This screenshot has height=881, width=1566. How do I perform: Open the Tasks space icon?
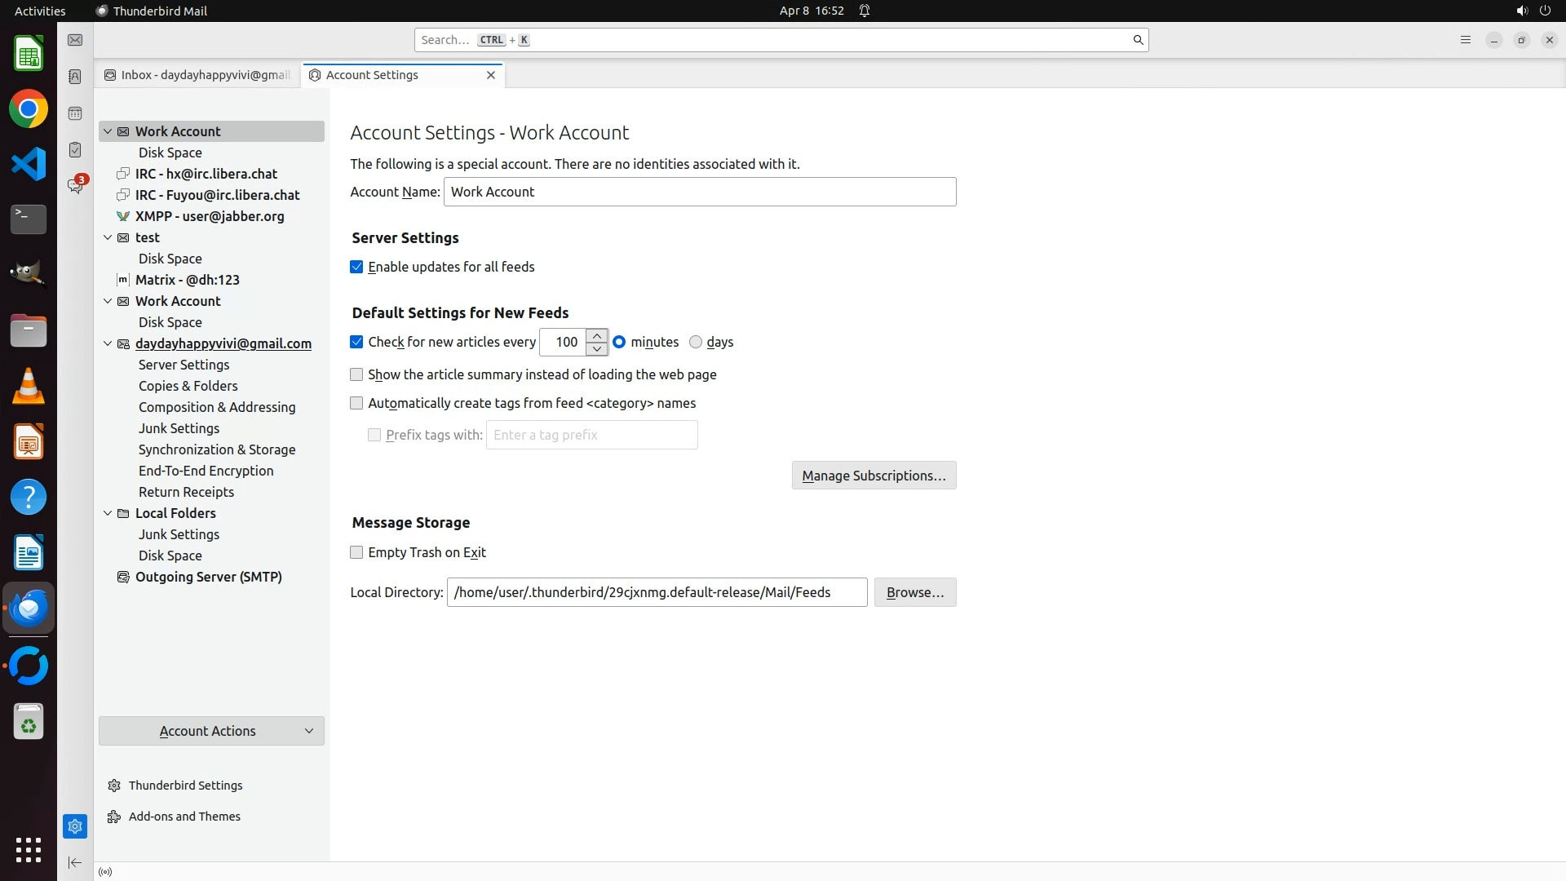[x=75, y=150]
